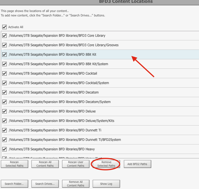This screenshot has height=189, width=199.
Task: Disable the BFD Cocktail path checkbox
Action: (4, 73)
